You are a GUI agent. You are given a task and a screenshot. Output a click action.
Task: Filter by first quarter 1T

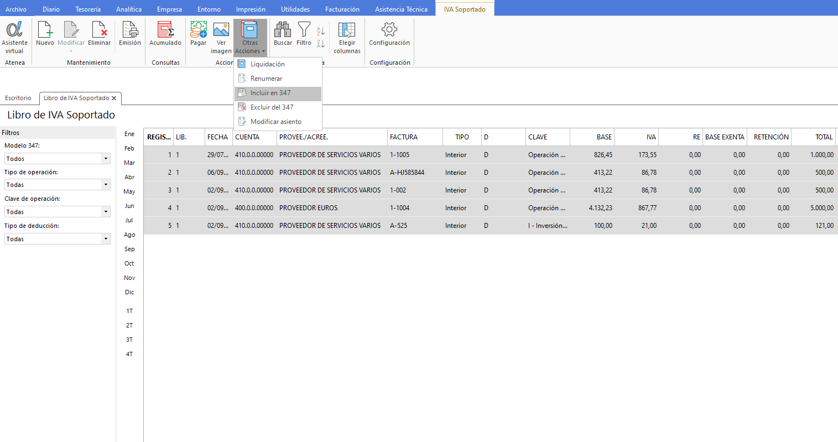pyautogui.click(x=129, y=311)
